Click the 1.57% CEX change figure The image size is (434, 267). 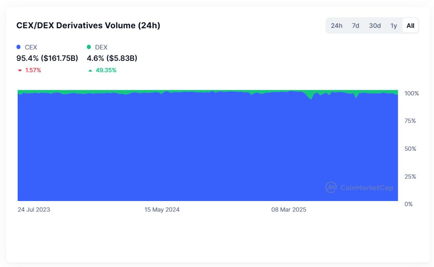coord(33,70)
